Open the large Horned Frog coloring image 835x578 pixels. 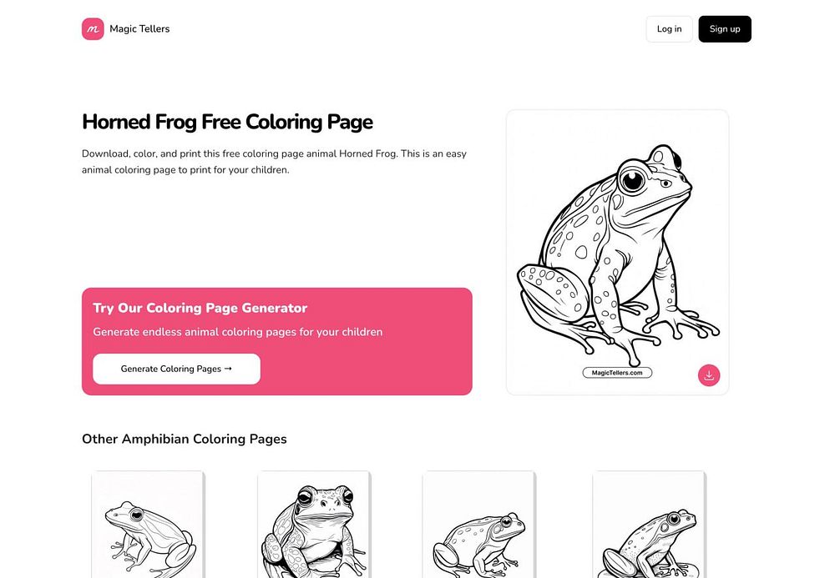617,252
